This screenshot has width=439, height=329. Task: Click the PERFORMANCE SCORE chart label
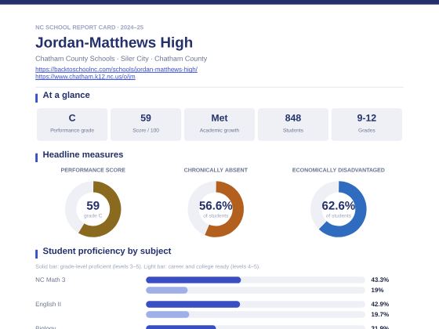(93, 170)
